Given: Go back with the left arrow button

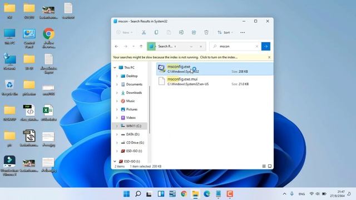Looking at the screenshot, I should click(116, 46).
